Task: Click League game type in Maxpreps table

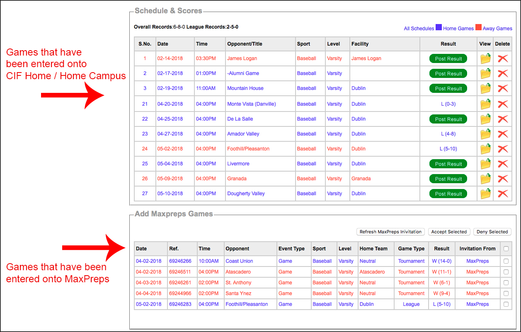Action: pyautogui.click(x=411, y=304)
